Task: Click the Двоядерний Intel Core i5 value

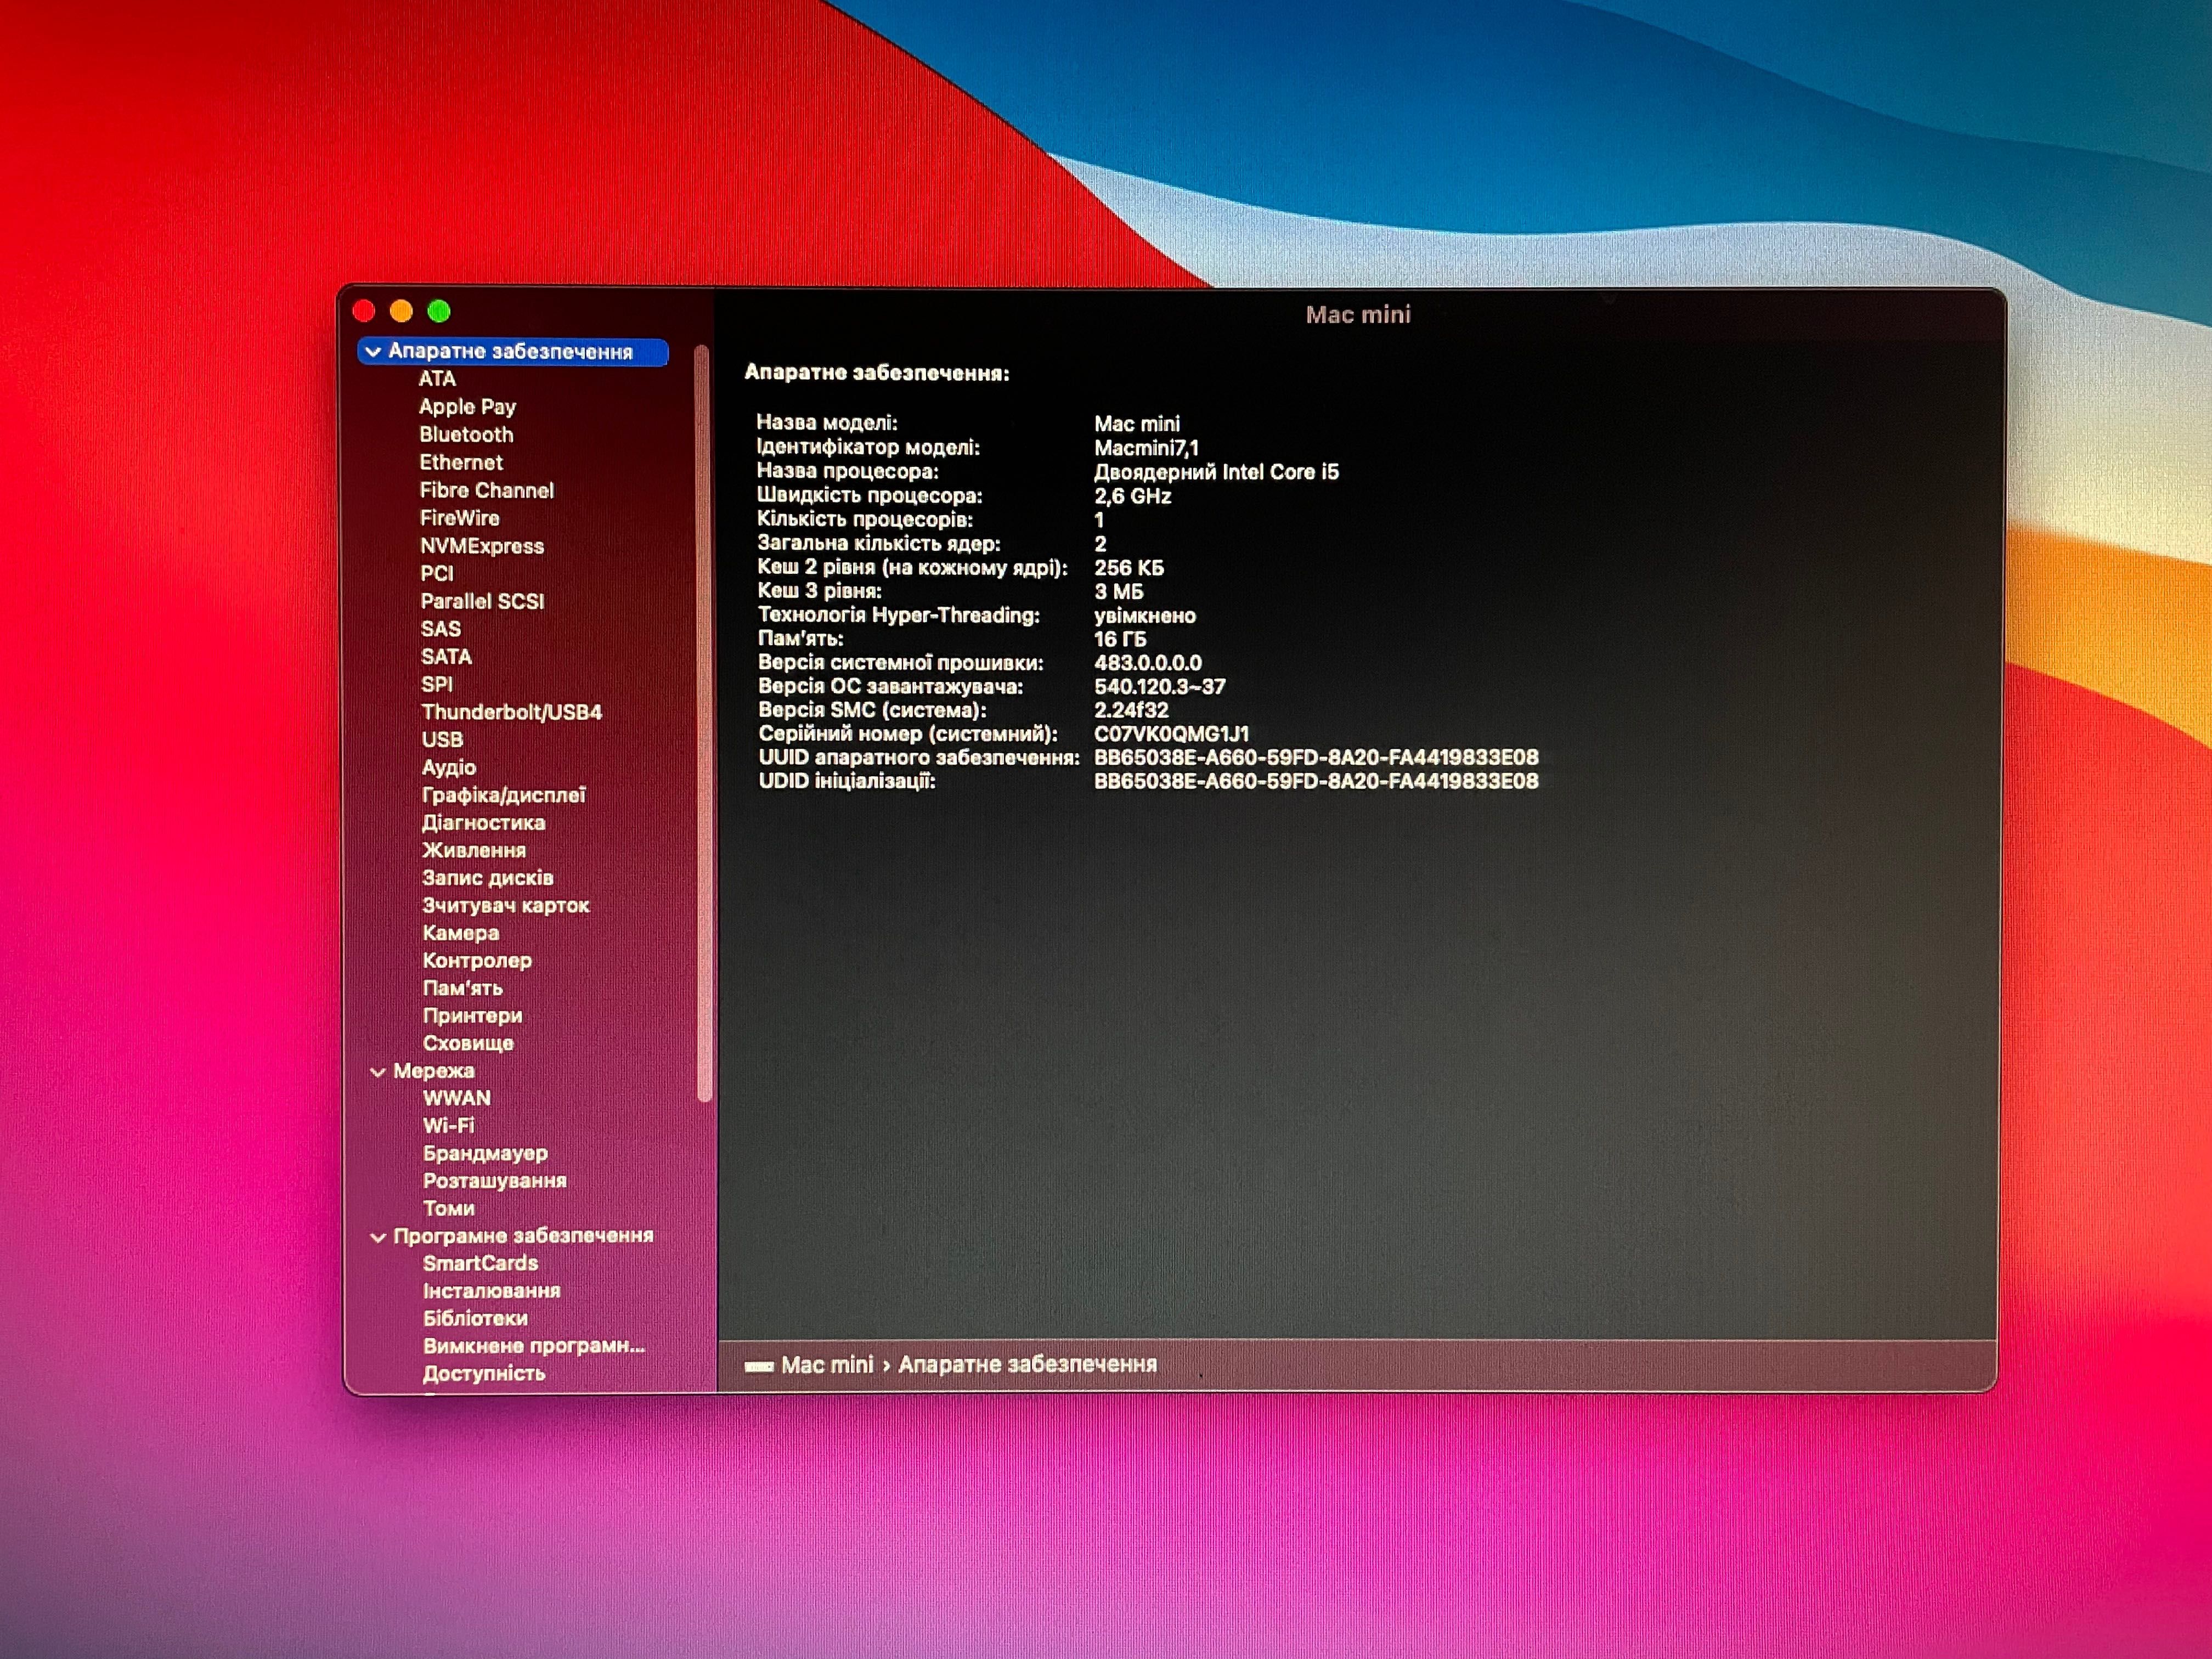Action: point(1216,472)
